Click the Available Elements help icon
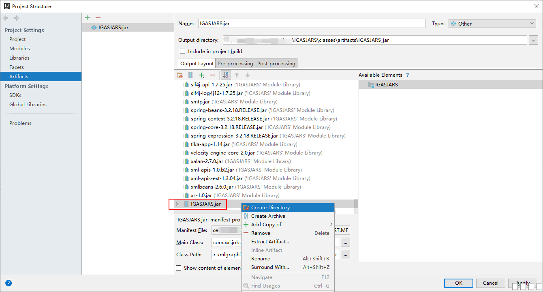Viewport: 543px width, 292px height. 408,75
